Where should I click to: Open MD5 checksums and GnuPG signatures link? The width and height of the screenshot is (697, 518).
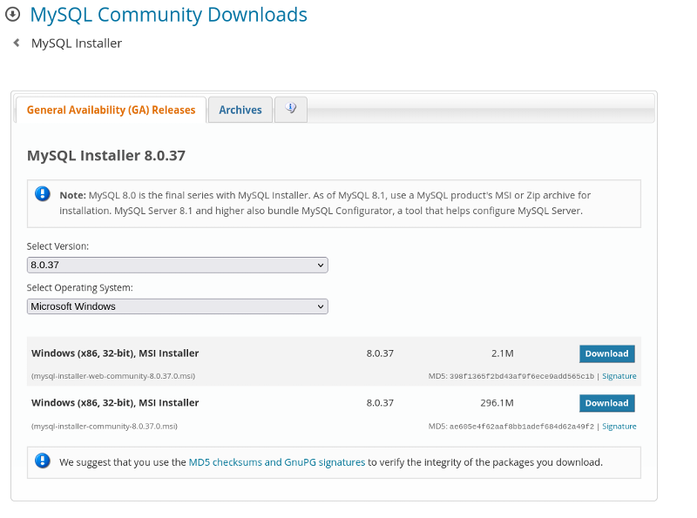pos(277,462)
